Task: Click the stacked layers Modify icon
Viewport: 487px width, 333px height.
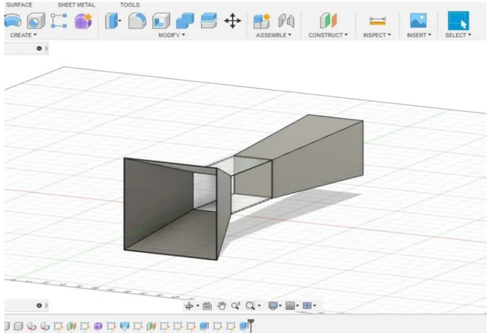Action: pos(208,21)
